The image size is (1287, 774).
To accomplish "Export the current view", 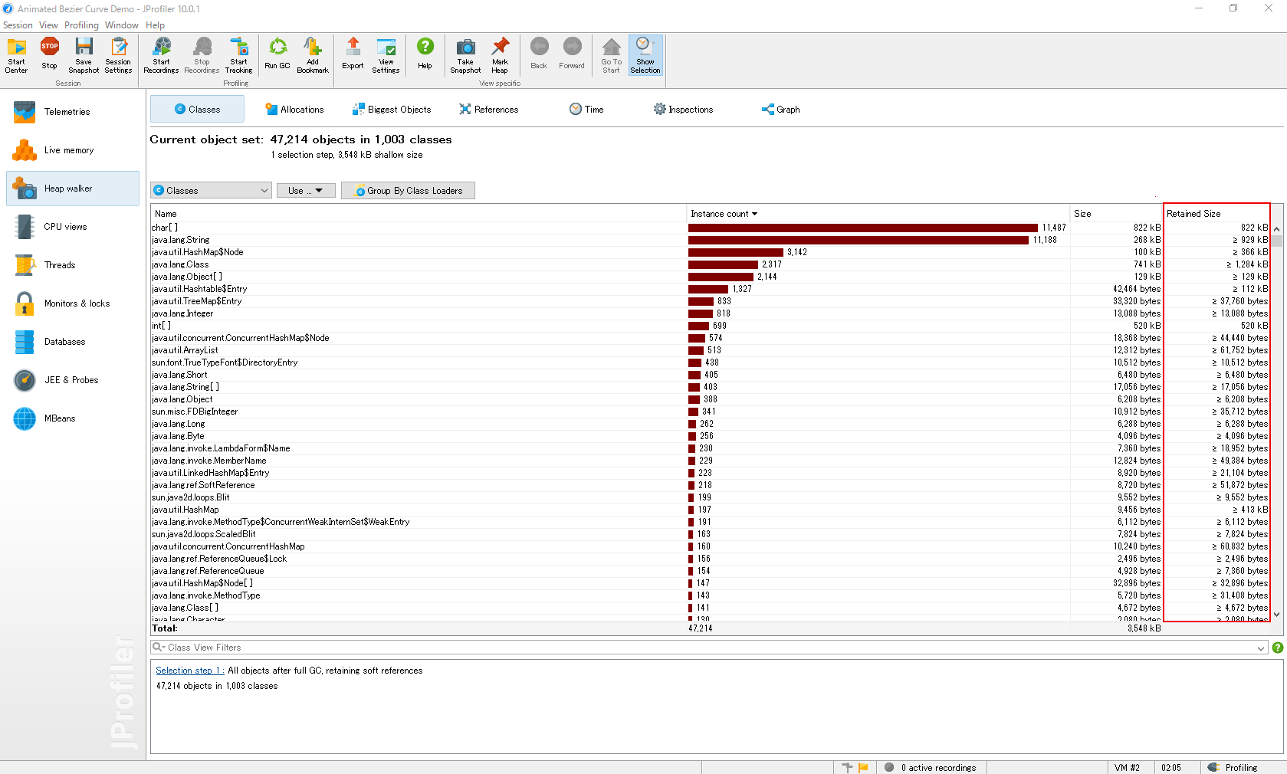I will 353,55.
